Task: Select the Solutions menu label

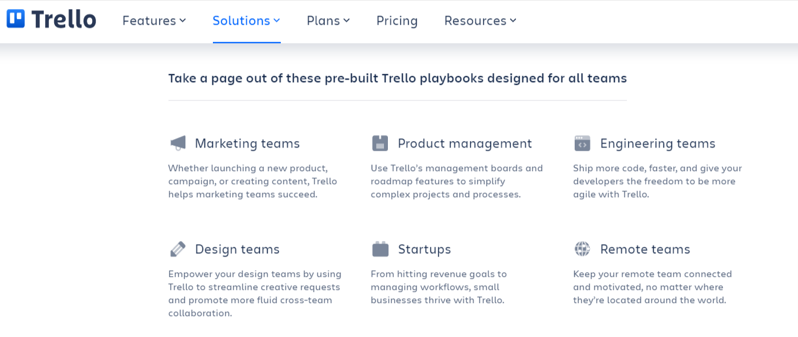Action: (241, 20)
